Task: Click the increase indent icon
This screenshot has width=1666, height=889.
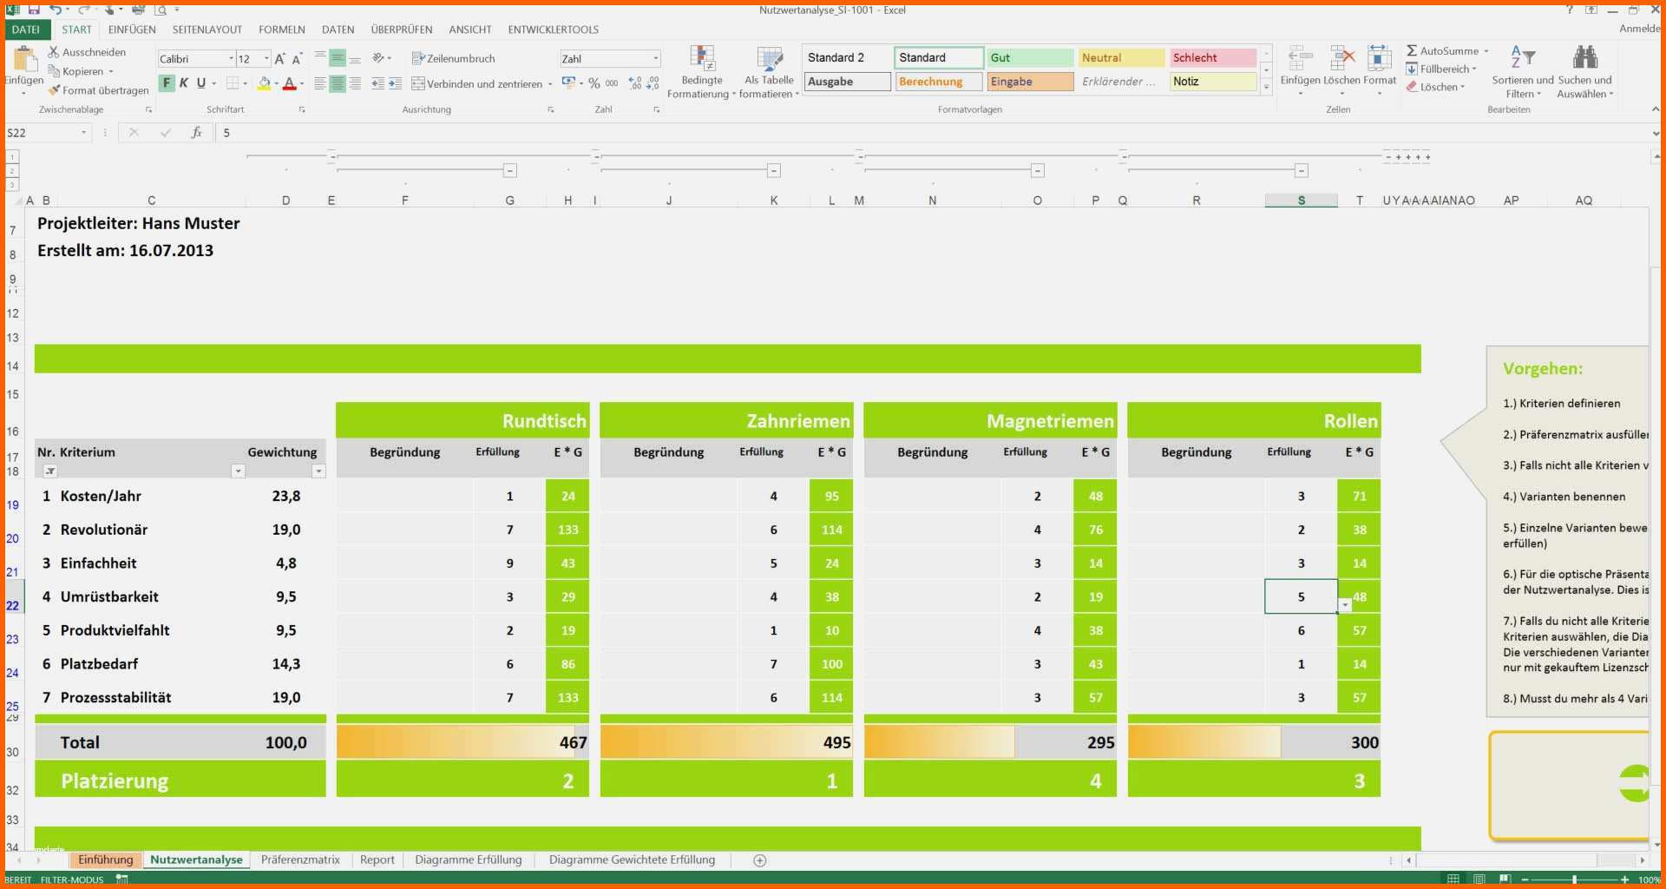Action: click(395, 83)
